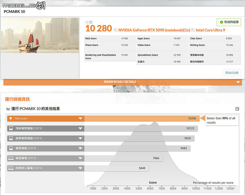Collapse the other results panel with the arrow box
The height and width of the screenshot is (195, 245).
pyautogui.click(x=237, y=109)
